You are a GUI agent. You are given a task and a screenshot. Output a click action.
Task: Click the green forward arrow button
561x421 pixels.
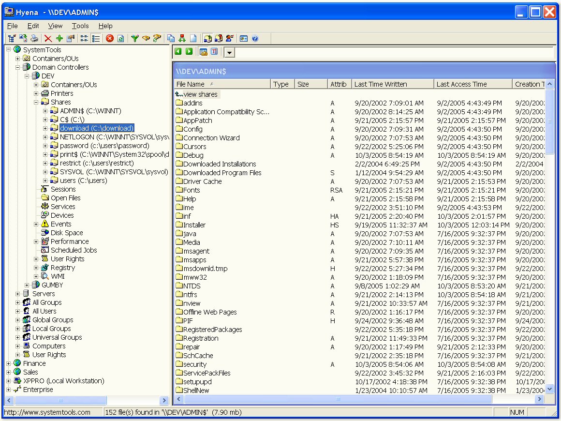pos(189,52)
